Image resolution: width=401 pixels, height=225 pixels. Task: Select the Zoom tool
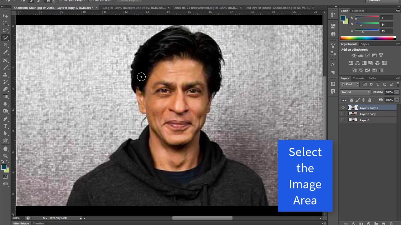[5, 156]
